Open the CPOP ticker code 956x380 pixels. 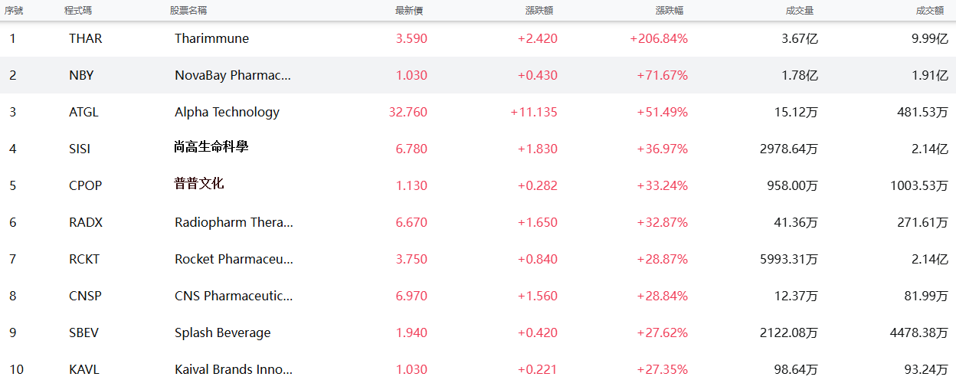point(85,185)
